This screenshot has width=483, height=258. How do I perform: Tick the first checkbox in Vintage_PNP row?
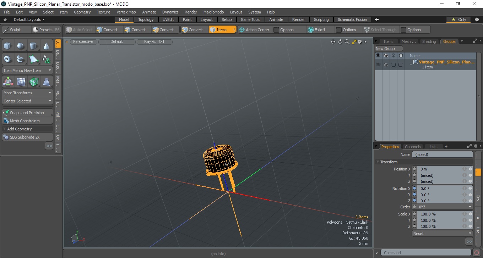tap(393, 64)
